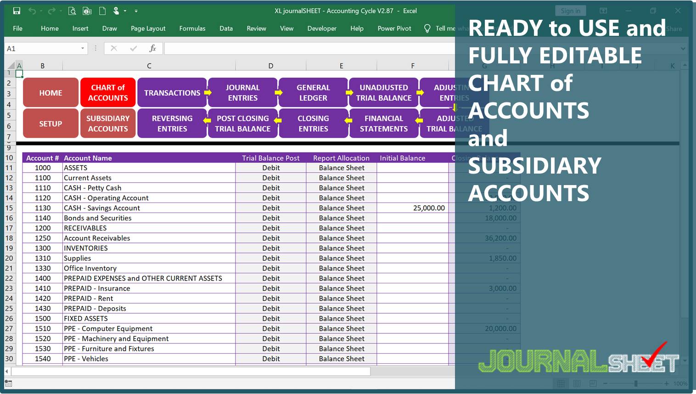Click the Undo icon
The image size is (696, 394).
click(32, 11)
